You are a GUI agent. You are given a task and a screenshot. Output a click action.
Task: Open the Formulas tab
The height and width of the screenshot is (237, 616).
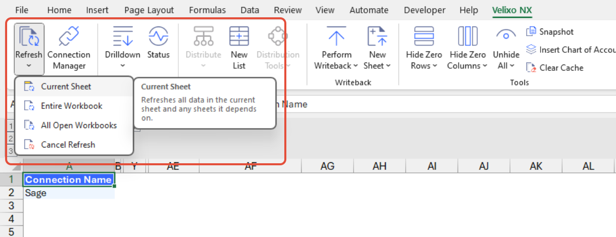click(x=207, y=10)
